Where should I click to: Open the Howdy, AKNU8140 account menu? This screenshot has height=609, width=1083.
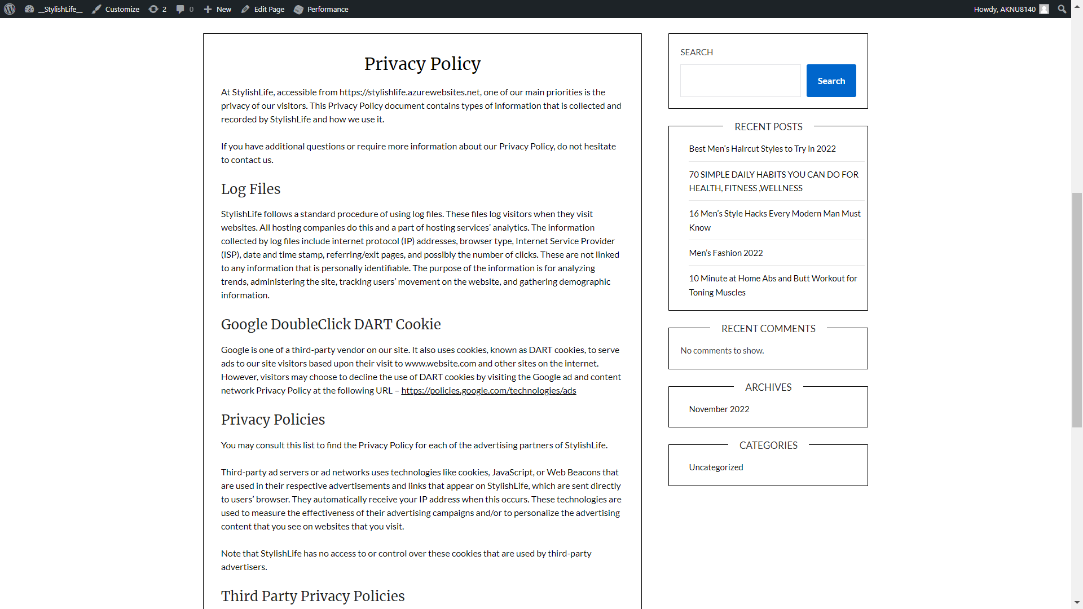point(1005,9)
